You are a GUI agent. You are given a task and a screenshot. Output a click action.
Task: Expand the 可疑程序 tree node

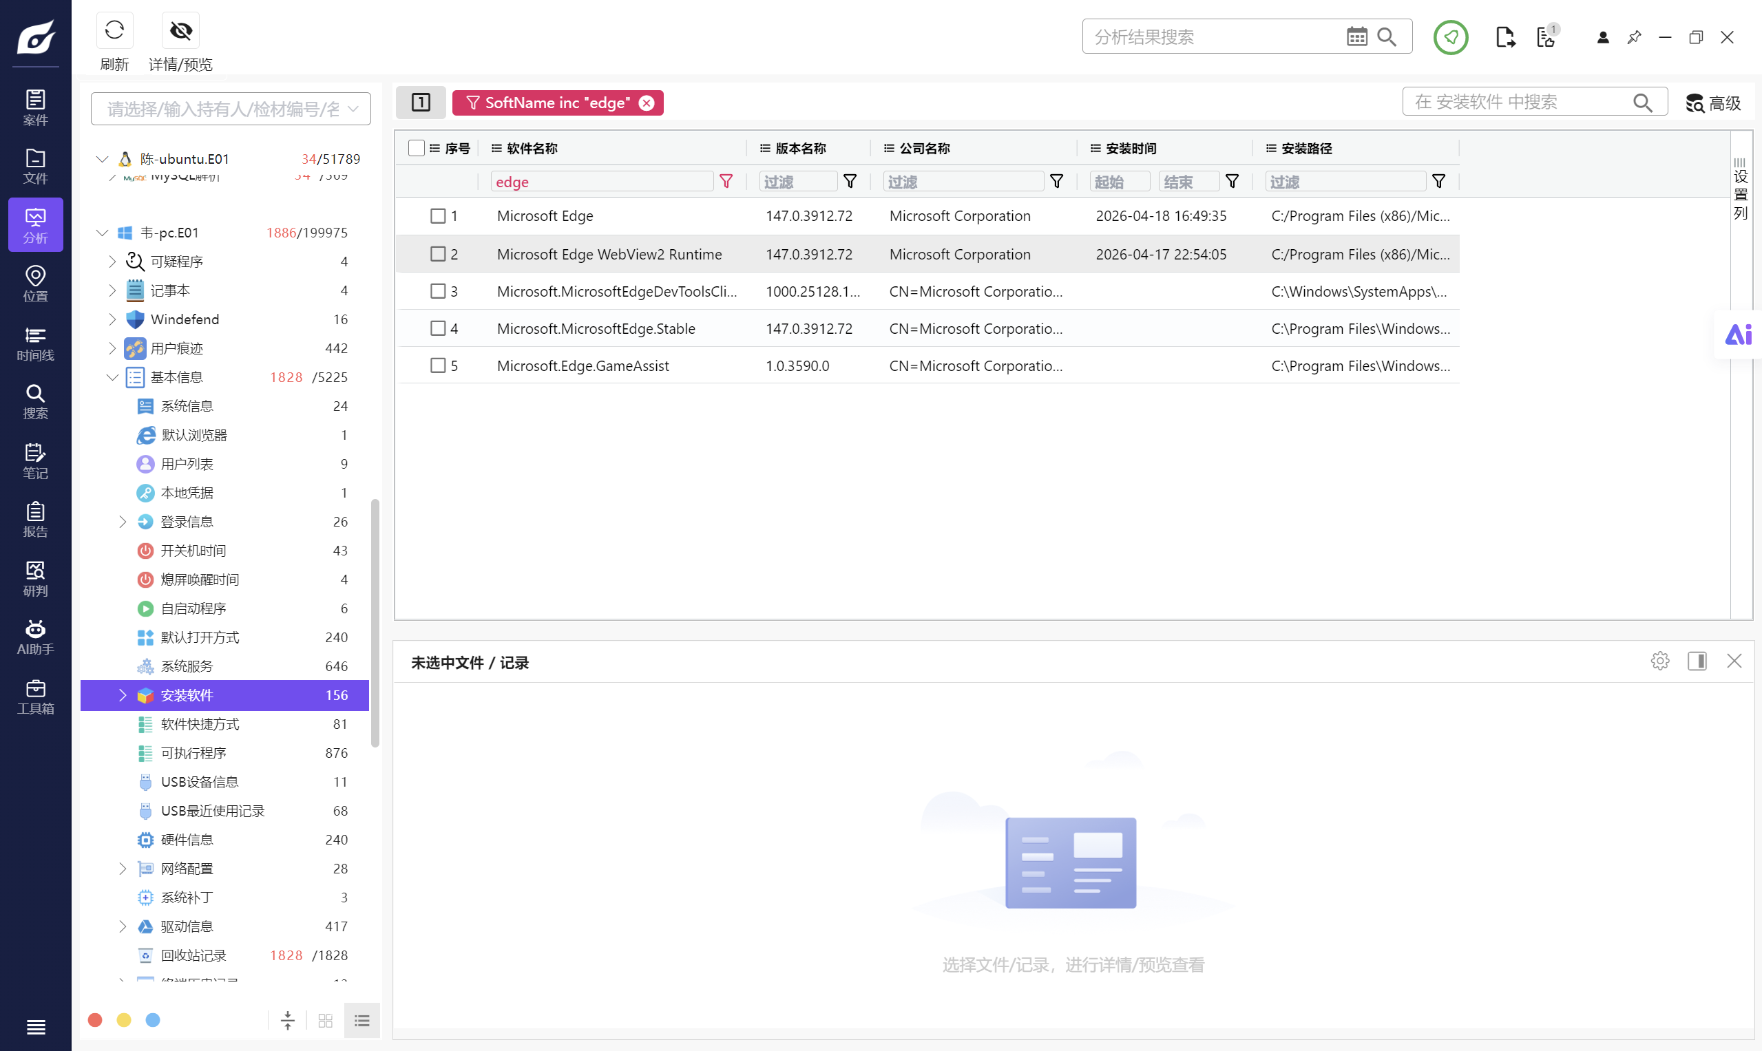coord(112,262)
